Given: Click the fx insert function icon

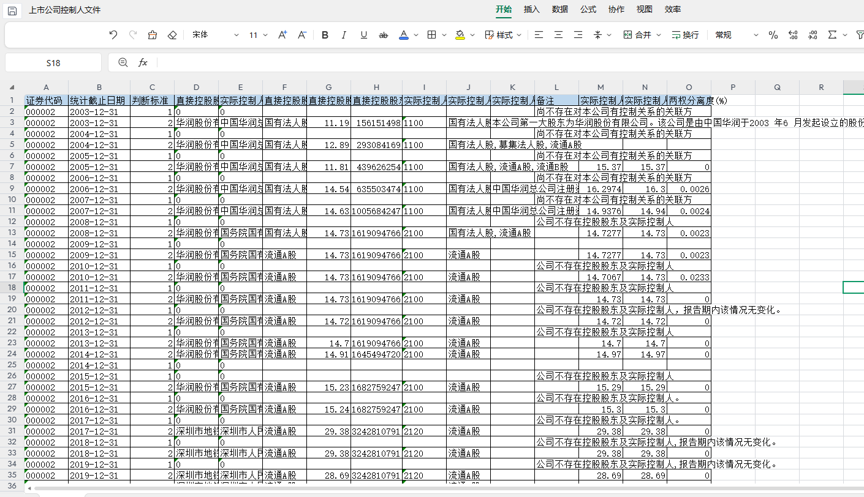Looking at the screenshot, I should pos(143,62).
